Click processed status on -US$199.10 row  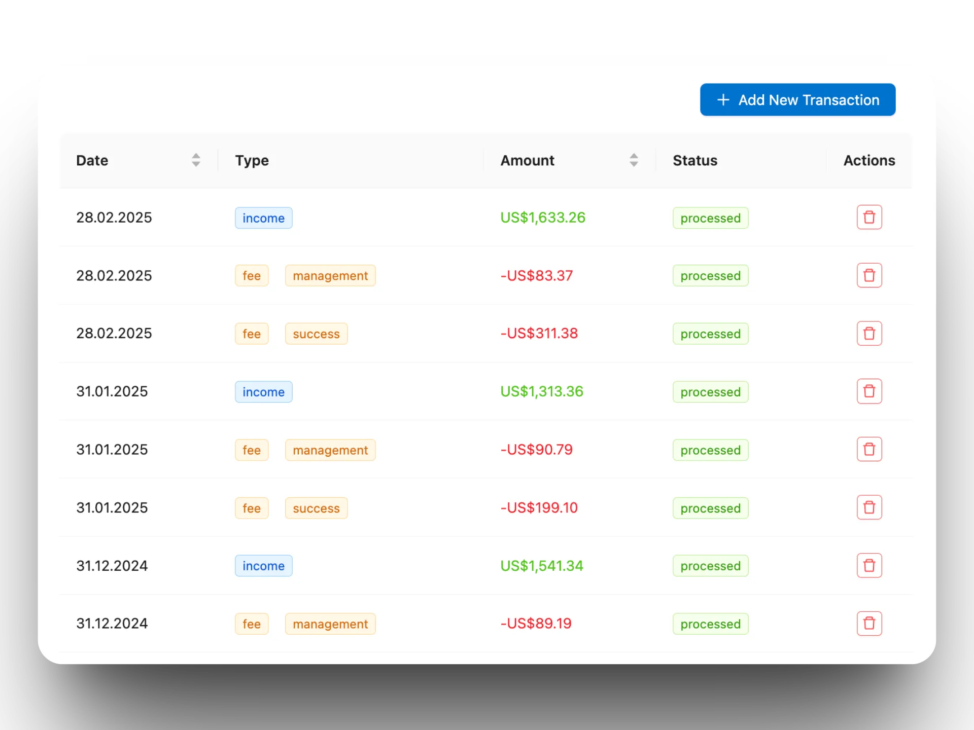tap(710, 508)
